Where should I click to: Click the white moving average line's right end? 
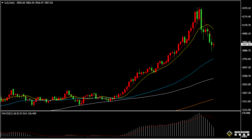click(x=213, y=79)
